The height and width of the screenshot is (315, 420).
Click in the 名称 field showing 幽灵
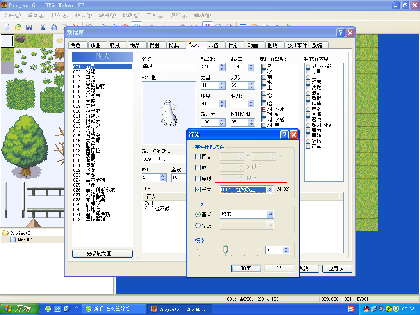pos(169,67)
